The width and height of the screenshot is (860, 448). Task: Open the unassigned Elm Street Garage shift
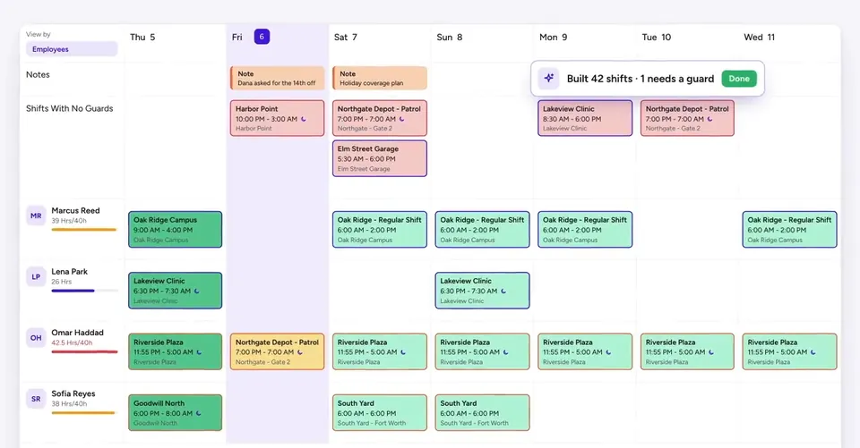tap(380, 158)
